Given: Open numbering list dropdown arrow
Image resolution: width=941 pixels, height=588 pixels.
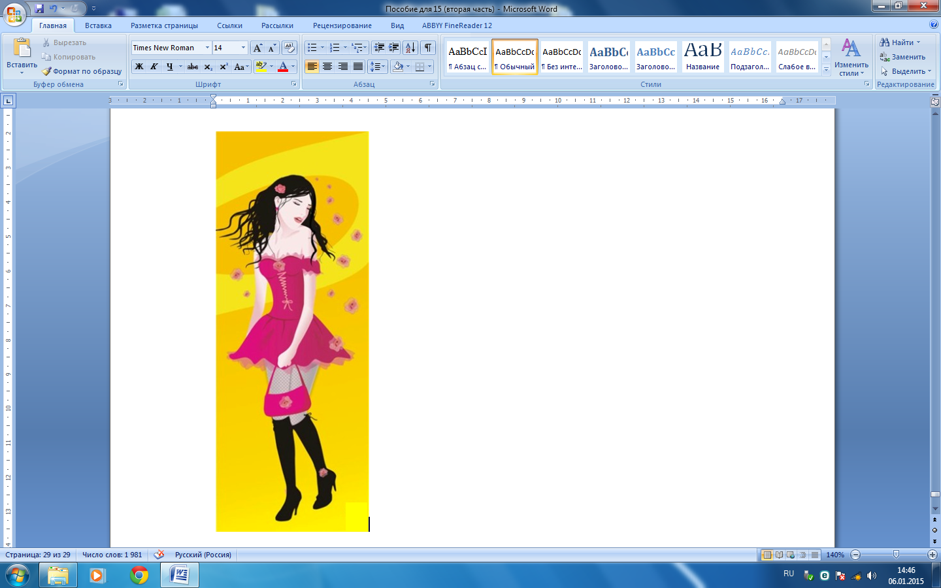Looking at the screenshot, I should (x=344, y=48).
